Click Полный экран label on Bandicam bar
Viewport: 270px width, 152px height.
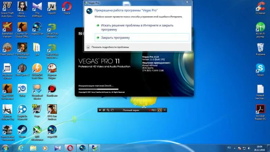click(131, 110)
